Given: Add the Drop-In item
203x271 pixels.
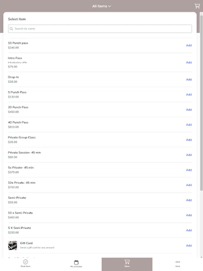Looking at the screenshot, I should click(x=189, y=79).
